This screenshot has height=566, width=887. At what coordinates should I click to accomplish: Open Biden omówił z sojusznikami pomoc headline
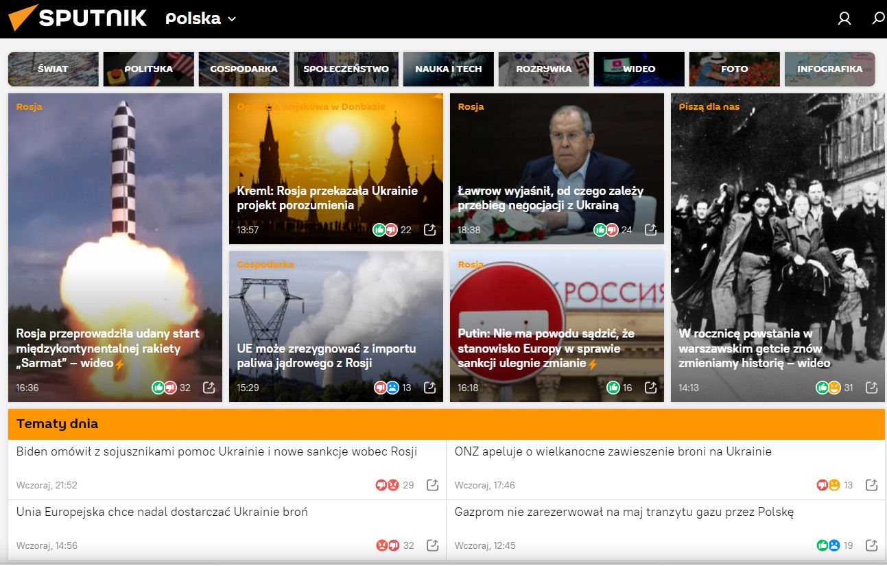pos(217,451)
